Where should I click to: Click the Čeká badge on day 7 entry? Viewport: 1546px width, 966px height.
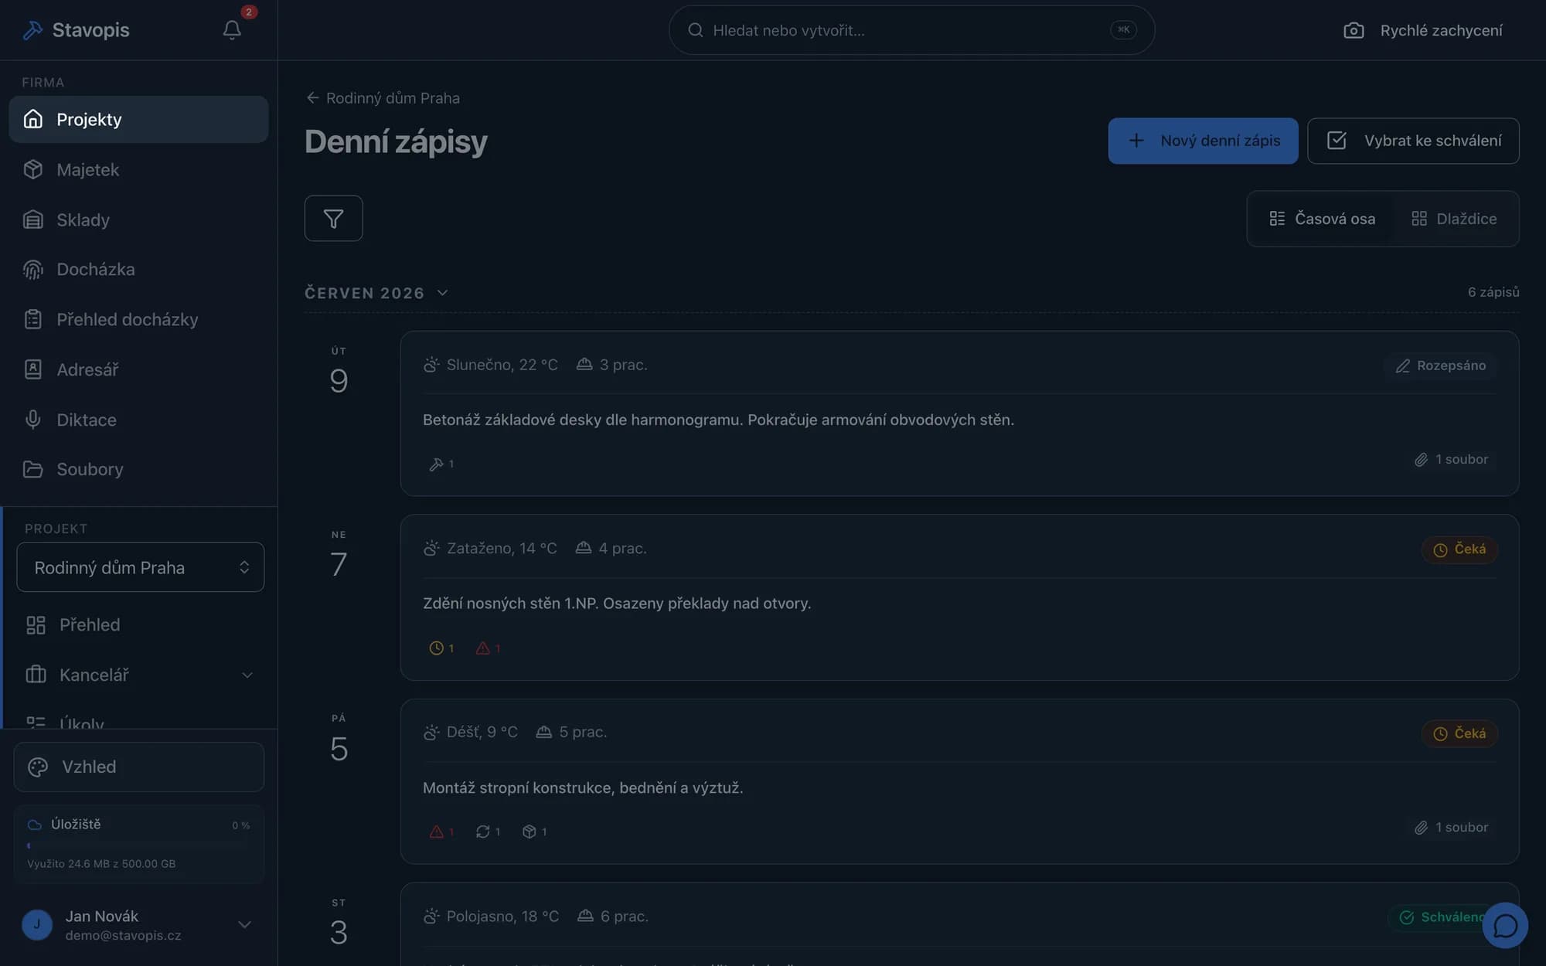(x=1459, y=549)
